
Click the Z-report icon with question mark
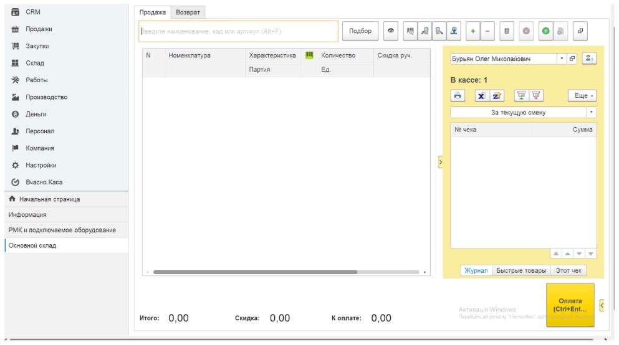tap(496, 96)
